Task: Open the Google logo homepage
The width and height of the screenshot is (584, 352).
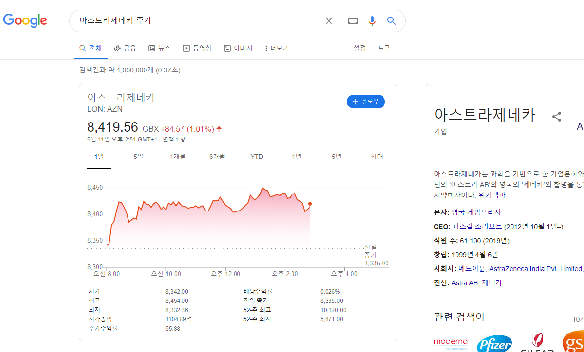Action: (x=25, y=20)
